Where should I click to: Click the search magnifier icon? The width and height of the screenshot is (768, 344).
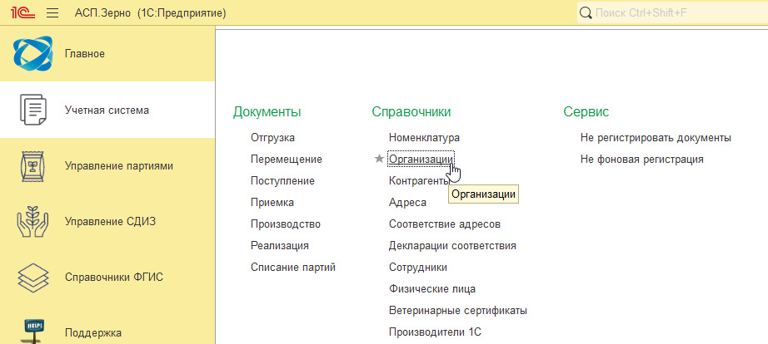pos(585,13)
